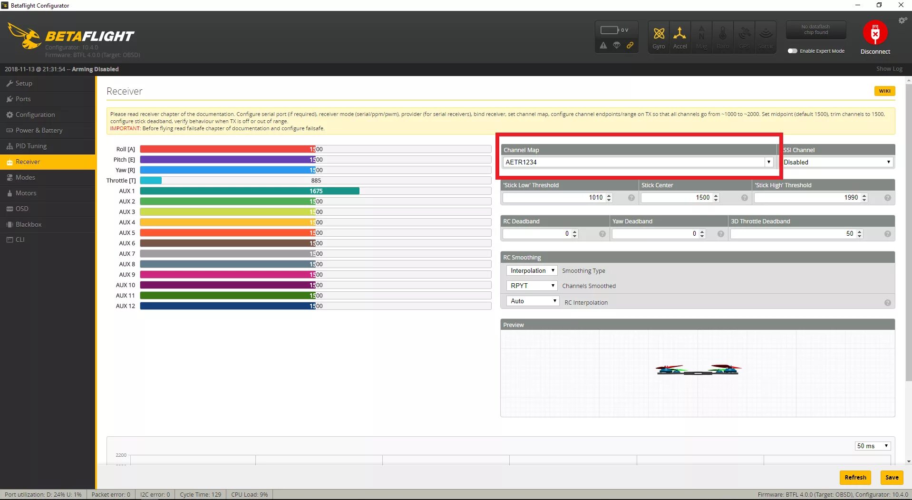Click the page vertical scrollbar

pos(909,233)
